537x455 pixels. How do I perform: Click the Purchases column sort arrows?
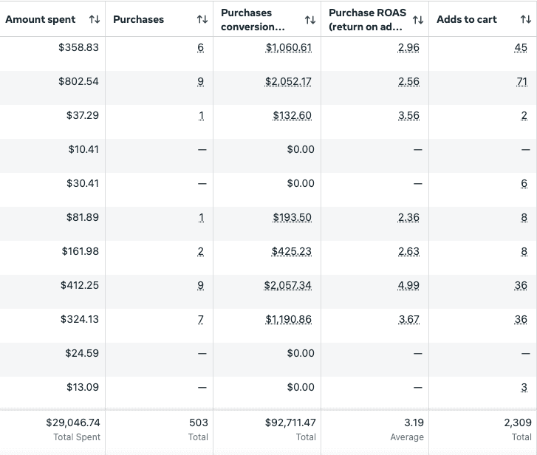[x=202, y=19]
